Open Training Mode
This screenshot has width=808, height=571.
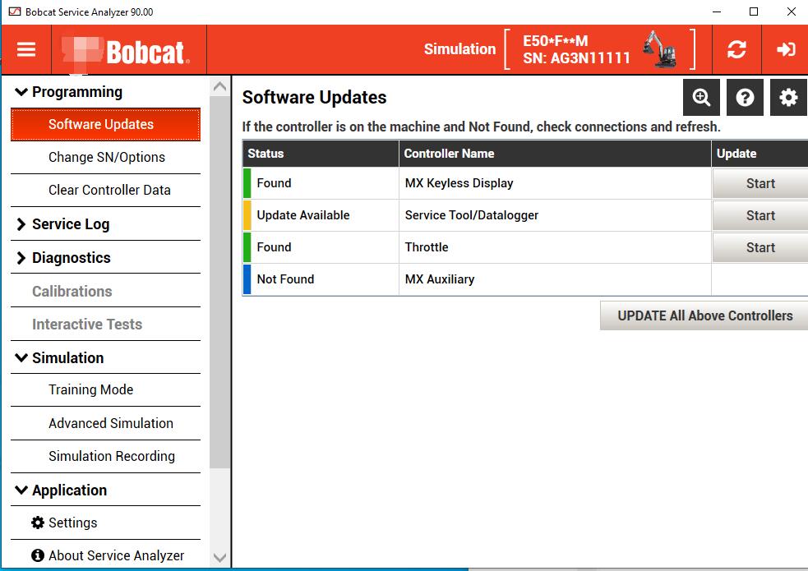pos(106,389)
